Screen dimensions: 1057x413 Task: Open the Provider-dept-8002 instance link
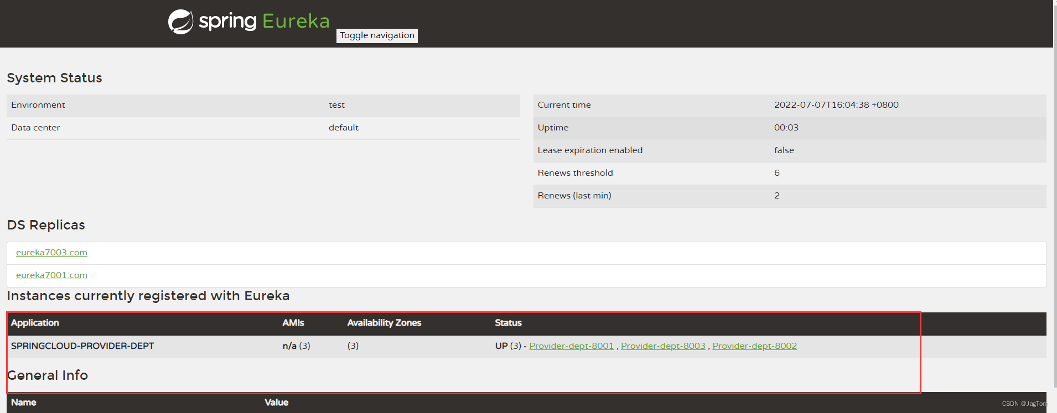tap(754, 346)
